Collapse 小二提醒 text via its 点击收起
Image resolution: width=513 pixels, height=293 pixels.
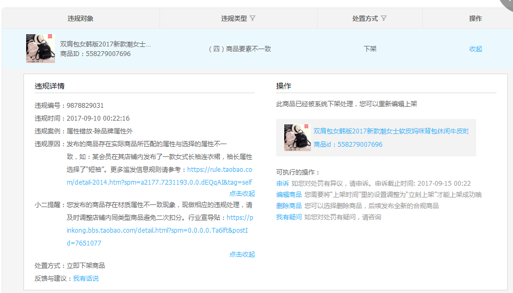(242, 254)
